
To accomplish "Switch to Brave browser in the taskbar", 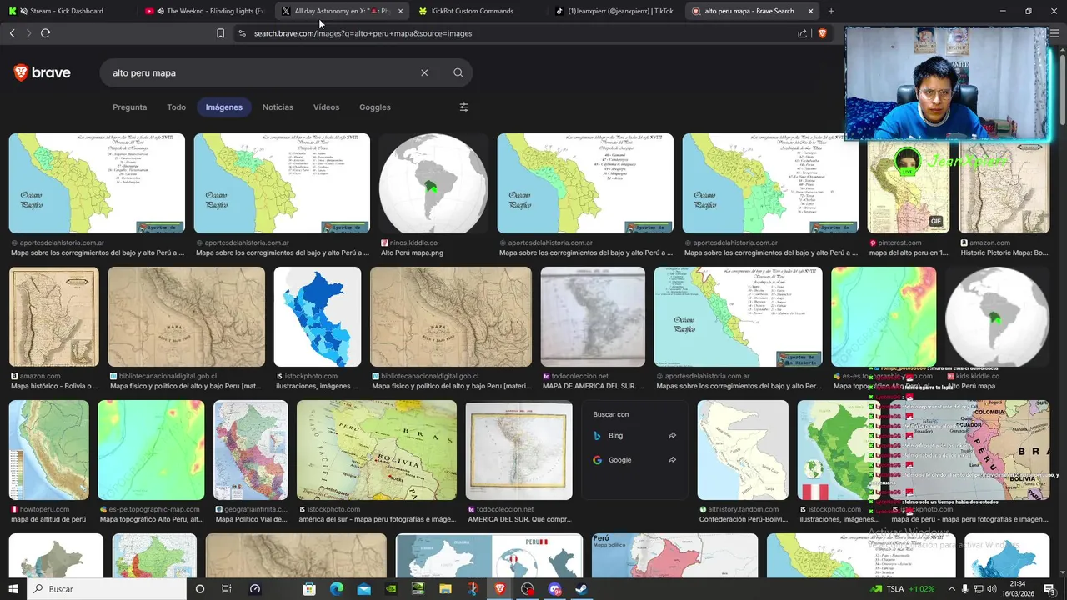I will click(x=500, y=589).
